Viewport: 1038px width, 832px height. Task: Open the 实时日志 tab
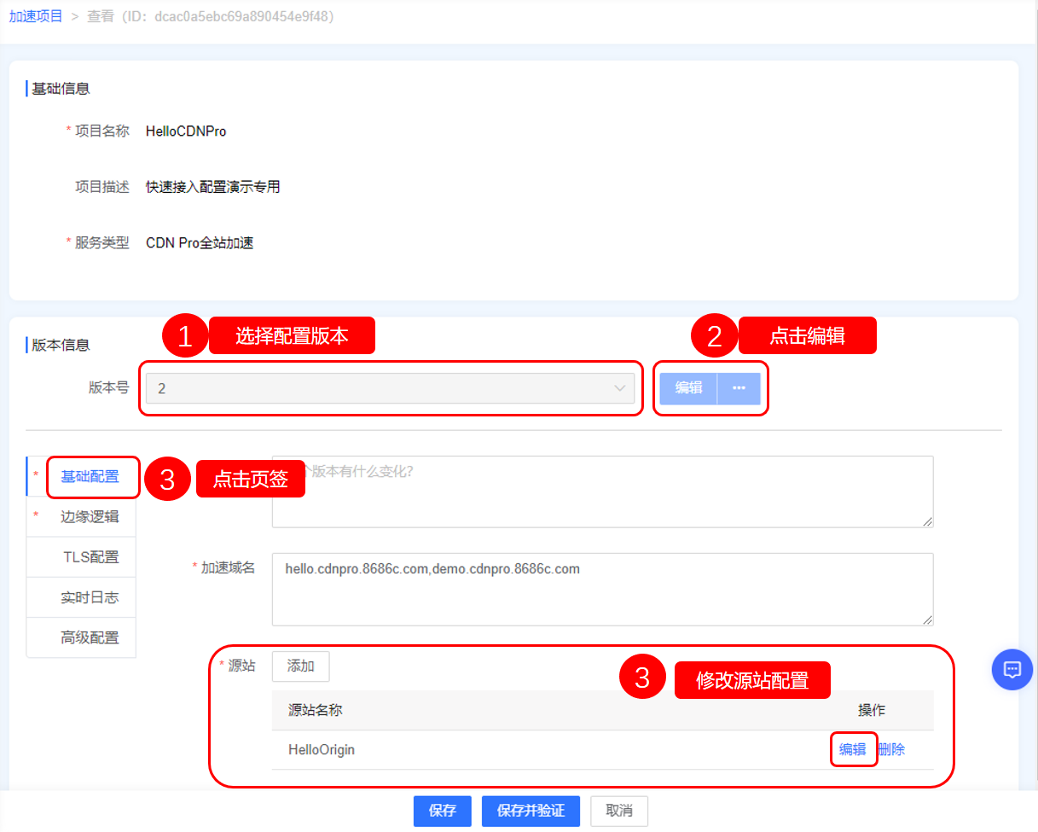click(90, 597)
